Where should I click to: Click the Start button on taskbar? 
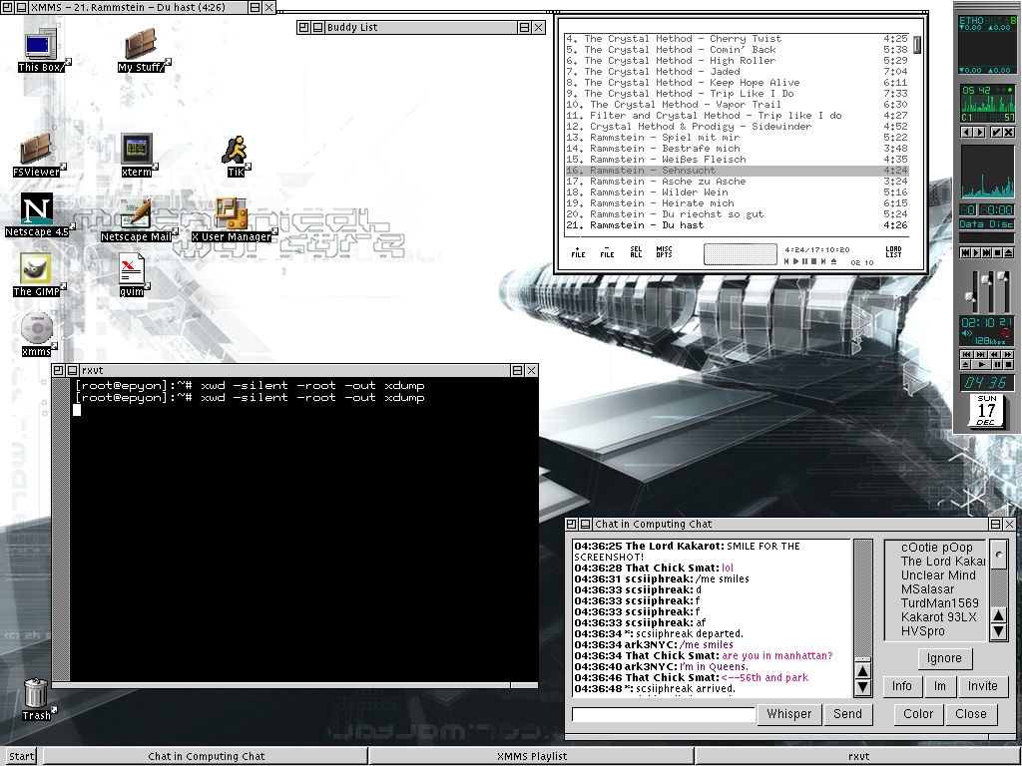coord(20,756)
